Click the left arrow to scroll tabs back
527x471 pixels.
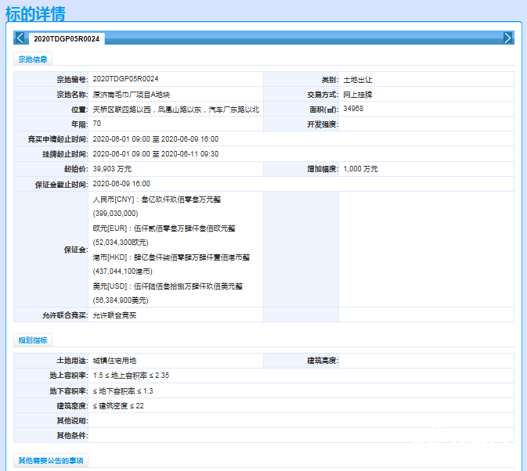(20, 38)
